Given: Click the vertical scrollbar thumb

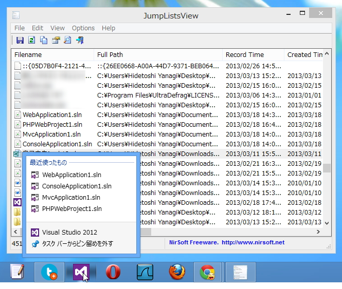Looking at the screenshot, I should coord(327,168).
